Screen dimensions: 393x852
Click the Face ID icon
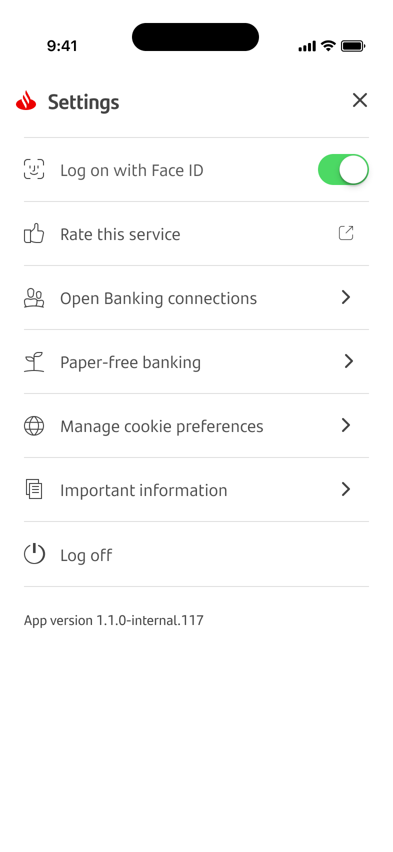tap(34, 169)
